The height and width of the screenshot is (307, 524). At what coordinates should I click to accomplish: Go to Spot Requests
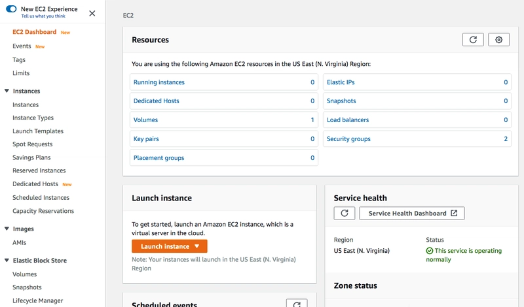click(32, 144)
